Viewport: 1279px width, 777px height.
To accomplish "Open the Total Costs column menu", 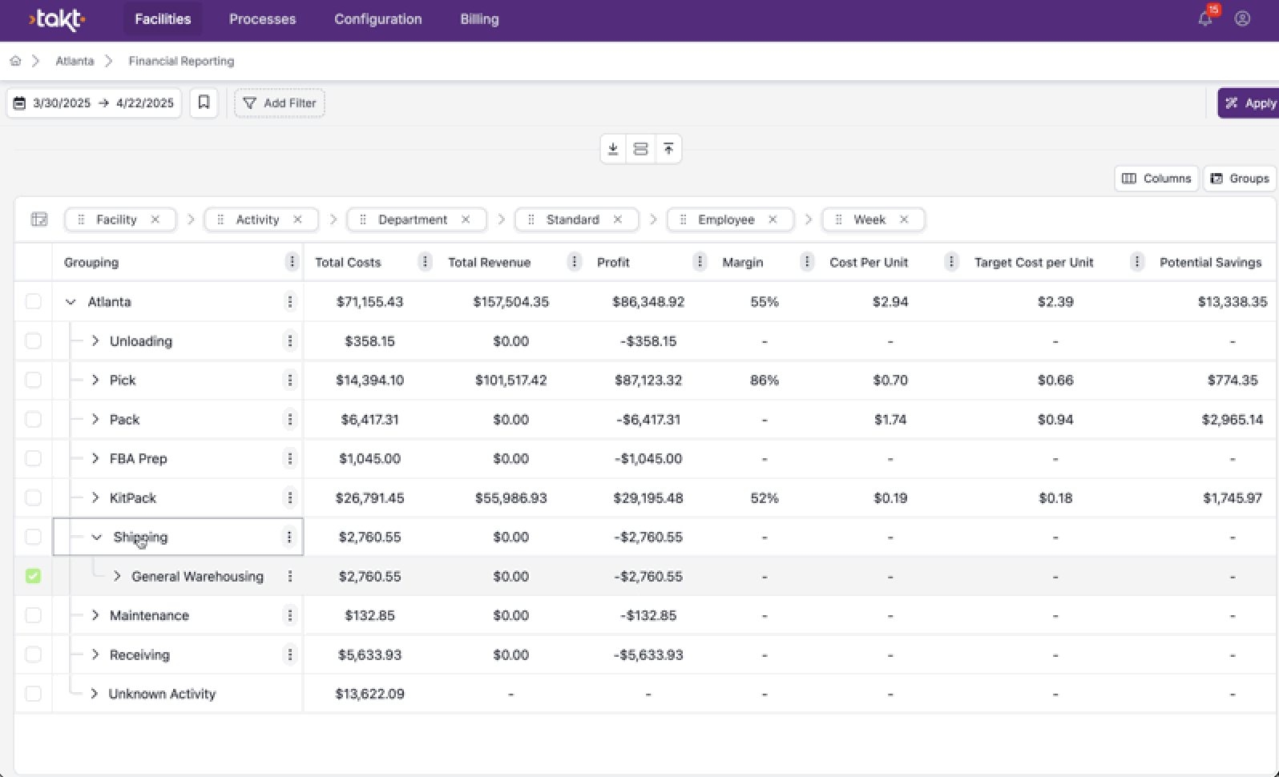I will (425, 262).
